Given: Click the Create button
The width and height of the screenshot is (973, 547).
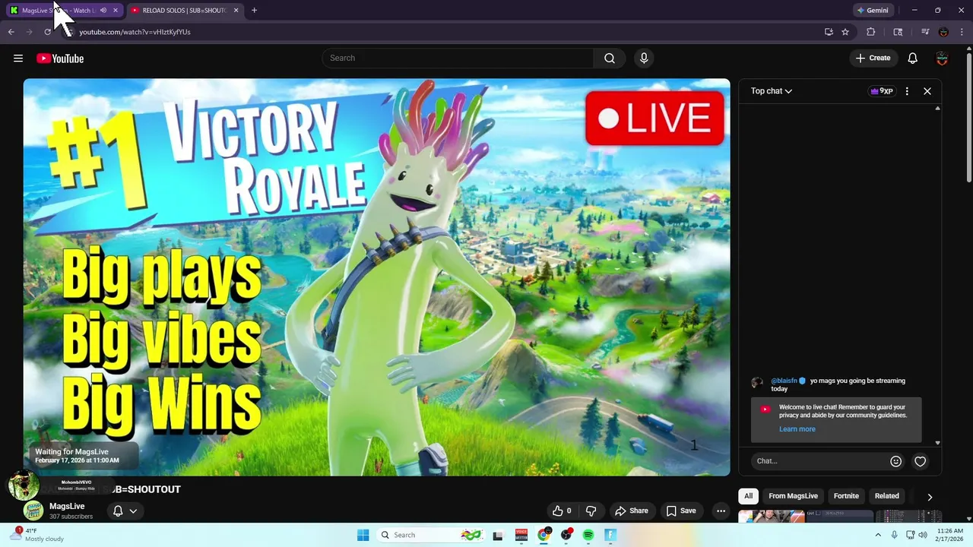Looking at the screenshot, I should (873, 58).
